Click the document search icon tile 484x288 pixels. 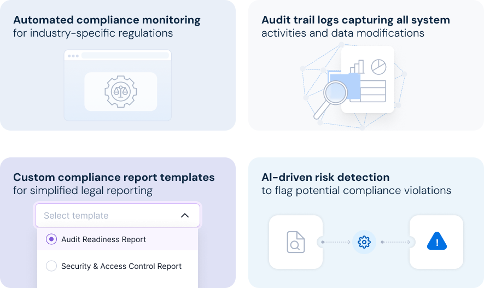point(296,242)
